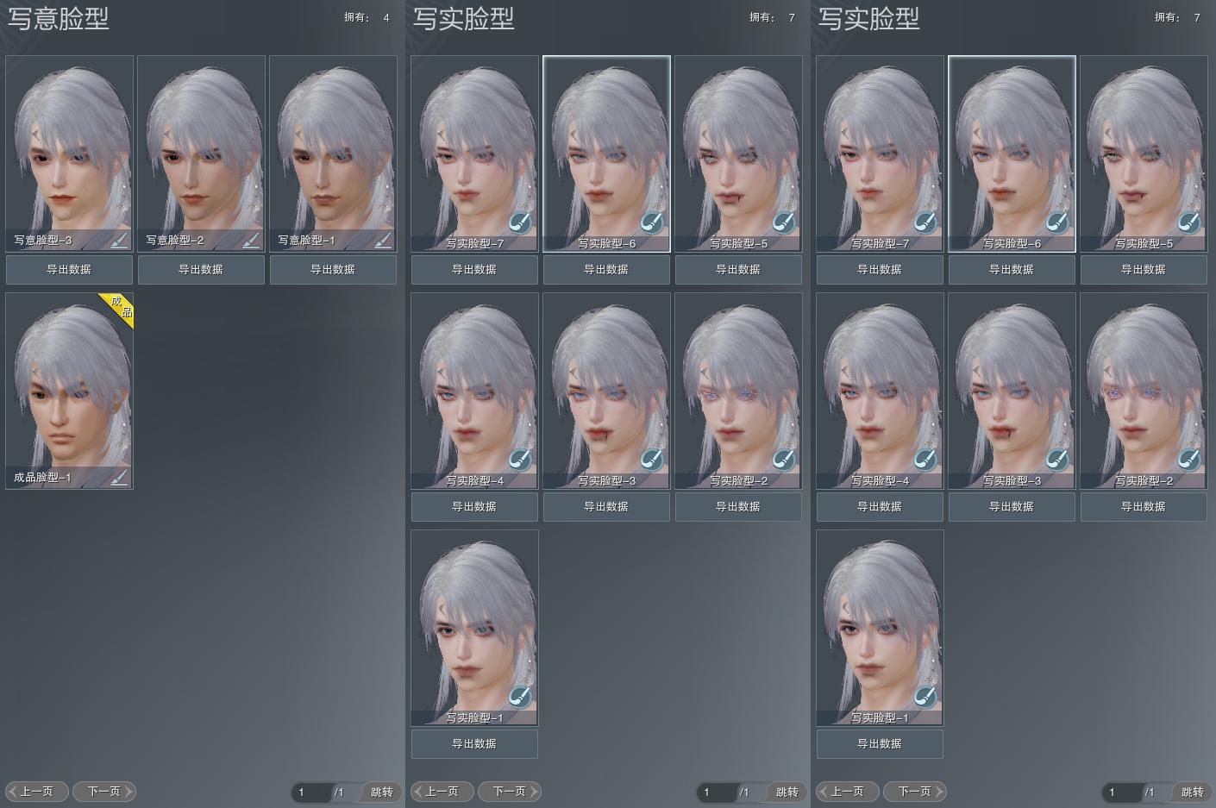Viewport: 1216px width, 808px height.
Task: Go to 下一页 in the 写意脸型 panel
Action: (x=104, y=791)
